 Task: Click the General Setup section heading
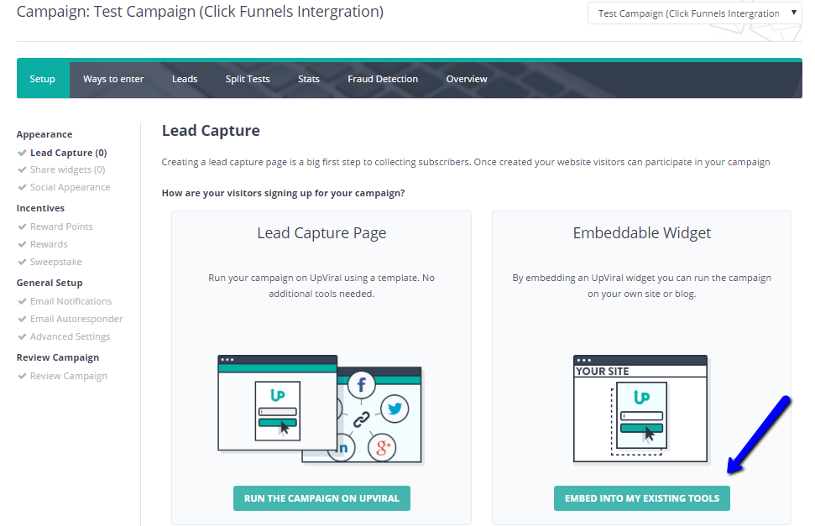[x=50, y=283]
